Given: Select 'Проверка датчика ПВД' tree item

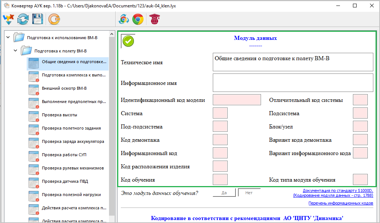Looking at the screenshot, I should [65, 182].
